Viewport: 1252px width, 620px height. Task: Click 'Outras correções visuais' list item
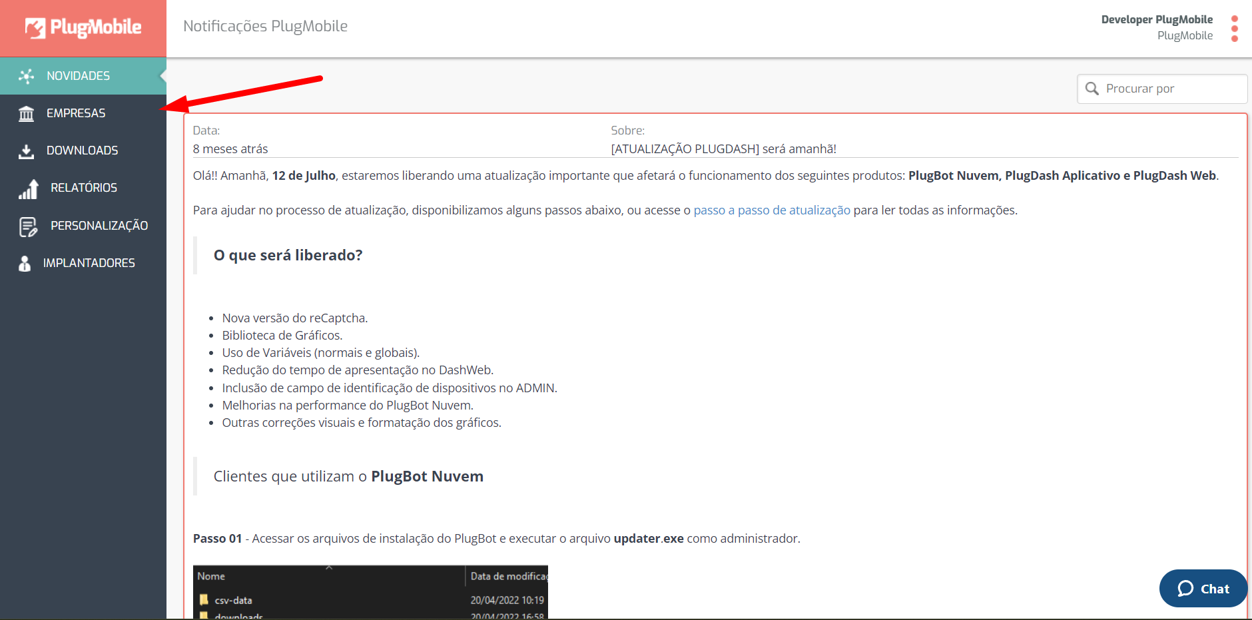pyautogui.click(x=362, y=423)
